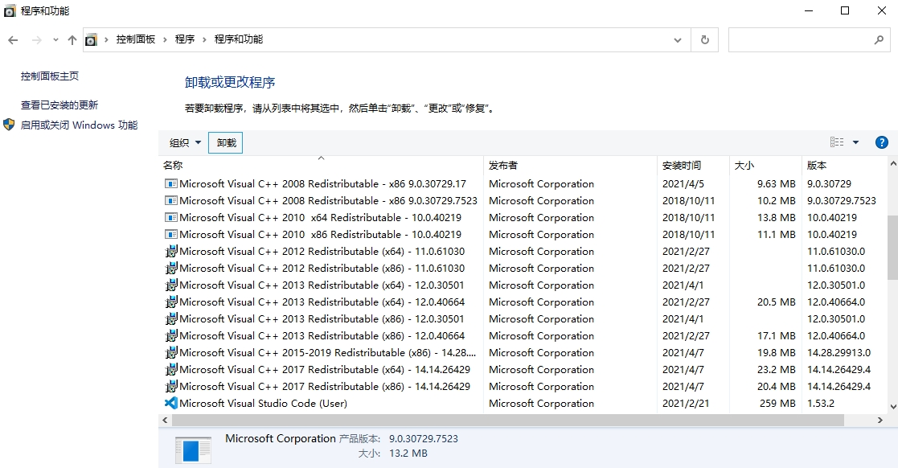Image resolution: width=898 pixels, height=468 pixels.
Task: Select Visual C++ 2010 x86 Redistributable icon
Action: [x=171, y=235]
